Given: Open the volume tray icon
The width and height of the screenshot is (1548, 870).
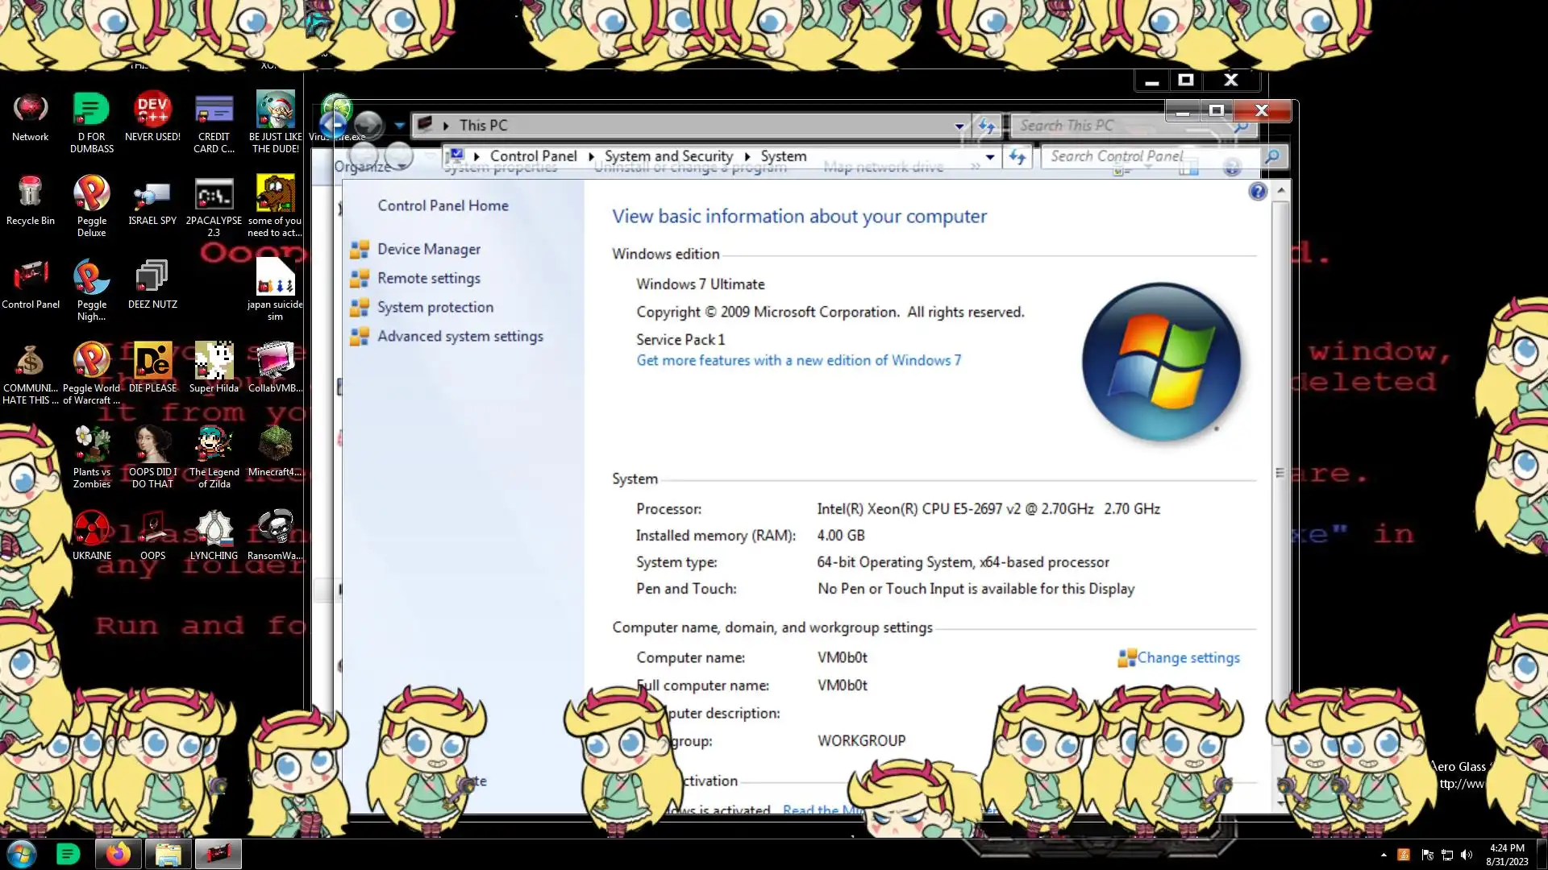Looking at the screenshot, I should [1467, 855].
